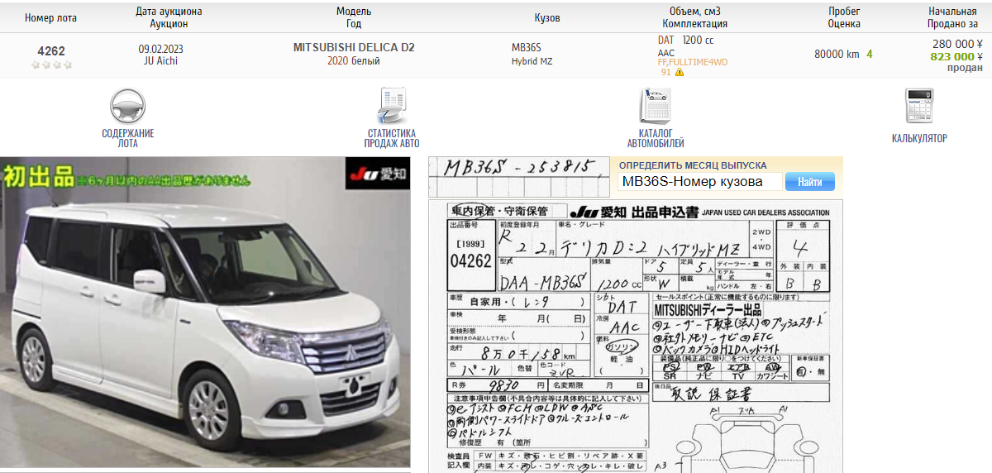The image size is (992, 473).
Task: Open the lot contents steering wheel icon
Action: pyautogui.click(x=127, y=107)
